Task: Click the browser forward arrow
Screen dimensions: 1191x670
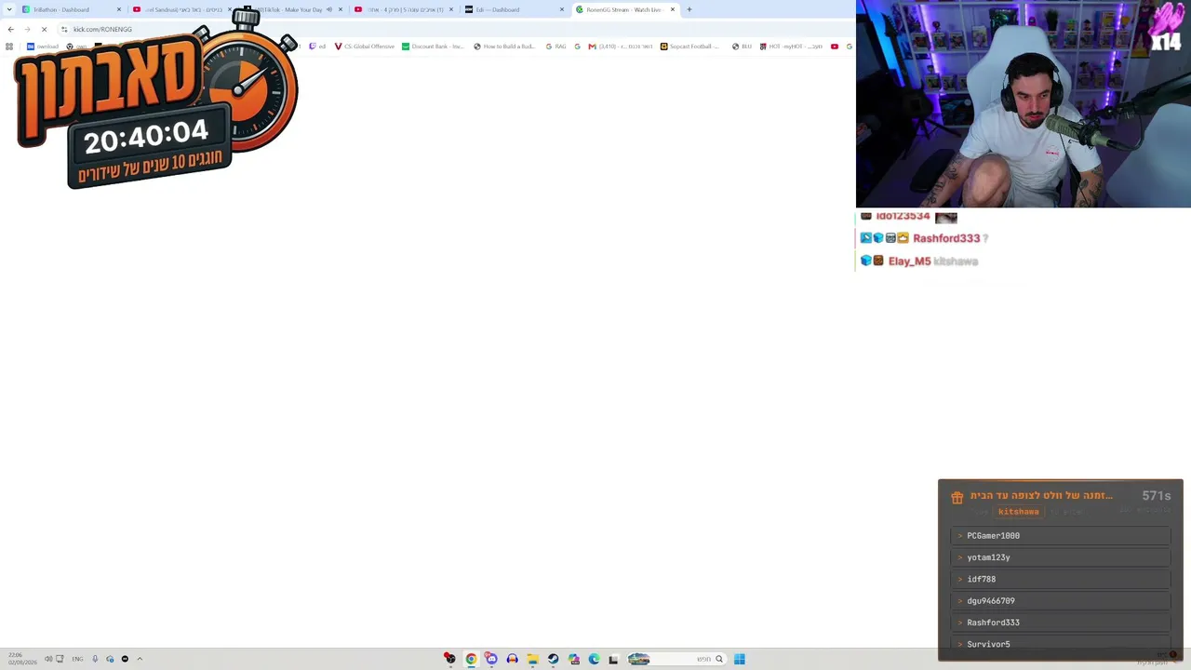Action: [27, 29]
